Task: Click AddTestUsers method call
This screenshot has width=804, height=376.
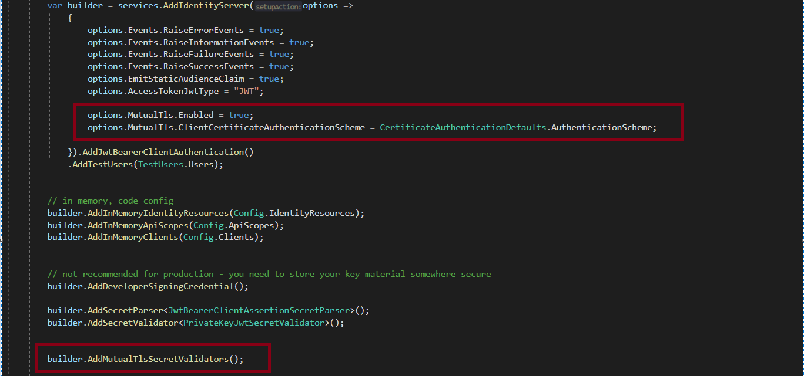Action: 103,164
